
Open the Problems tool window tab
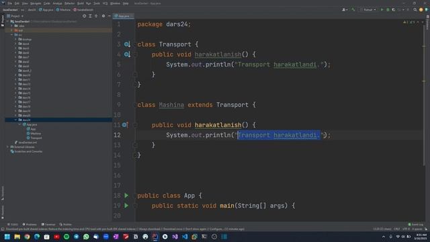(30, 225)
